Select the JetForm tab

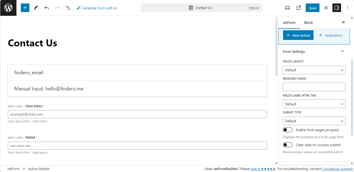click(x=289, y=22)
